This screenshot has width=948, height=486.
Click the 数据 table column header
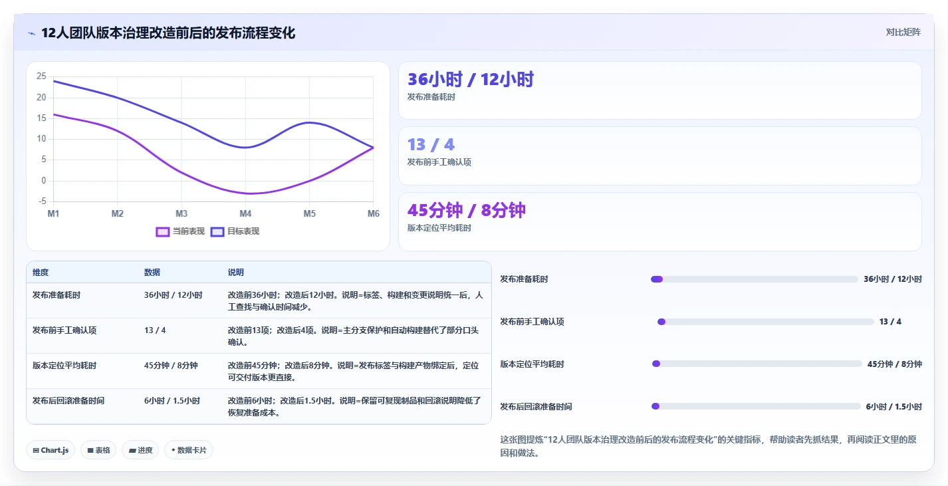(x=152, y=273)
